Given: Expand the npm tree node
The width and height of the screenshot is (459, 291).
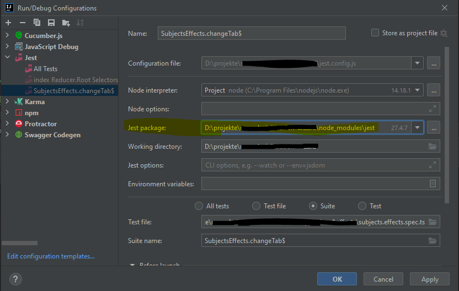Looking at the screenshot, I should 7,112.
